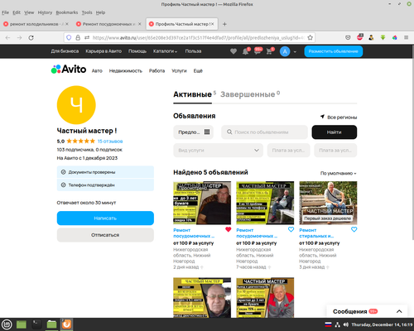Open messages chat bubble icon in header

(258, 51)
